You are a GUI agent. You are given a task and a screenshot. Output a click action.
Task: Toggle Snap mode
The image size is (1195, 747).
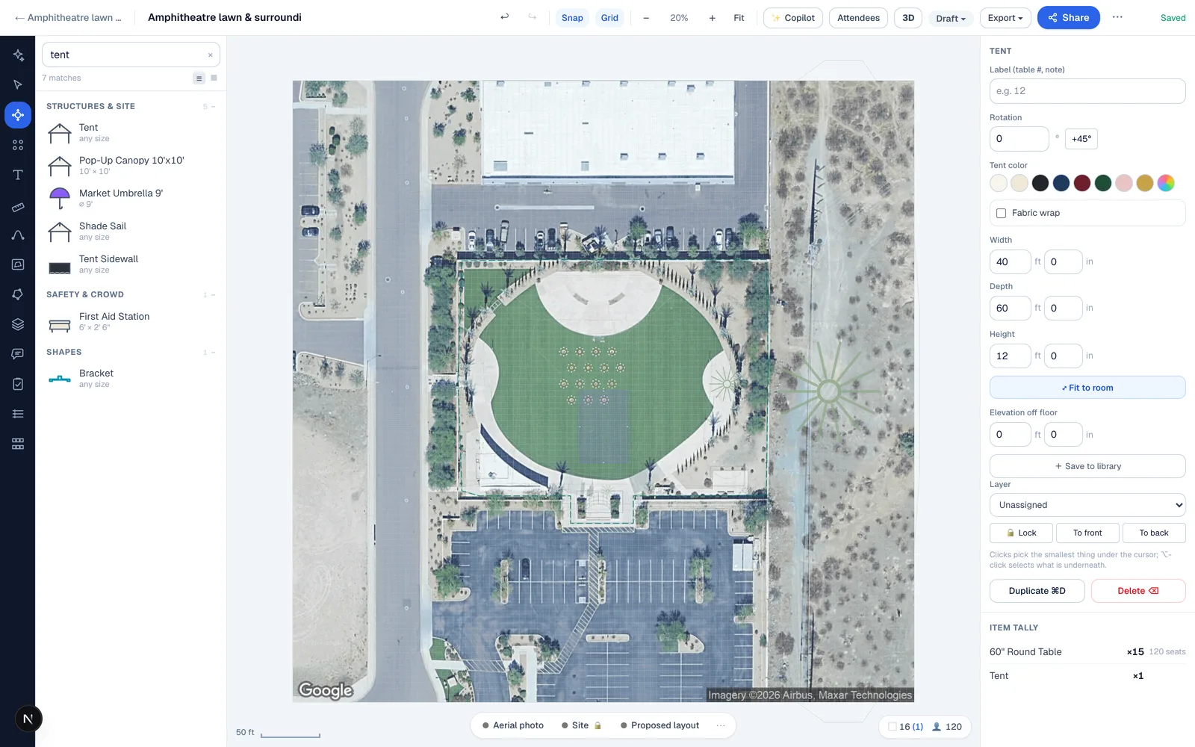(x=572, y=18)
